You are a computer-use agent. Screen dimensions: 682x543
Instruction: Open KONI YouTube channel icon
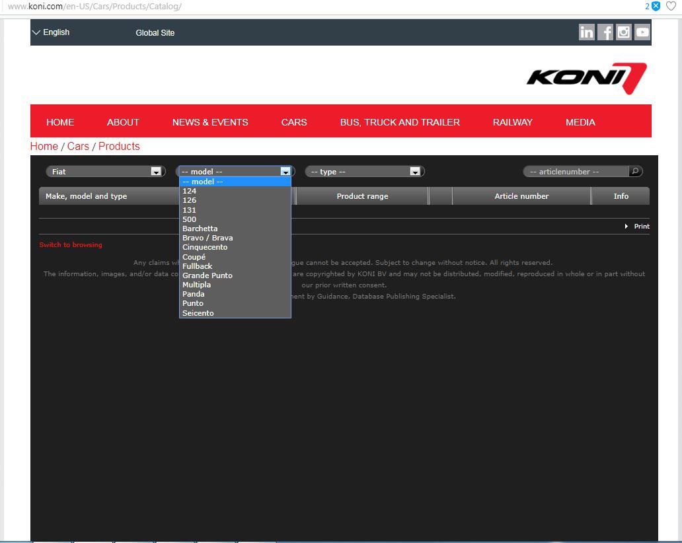[642, 32]
